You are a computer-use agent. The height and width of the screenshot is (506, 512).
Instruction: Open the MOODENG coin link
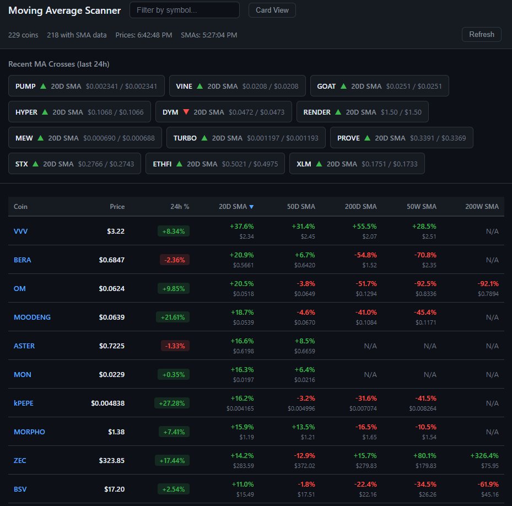point(32,317)
